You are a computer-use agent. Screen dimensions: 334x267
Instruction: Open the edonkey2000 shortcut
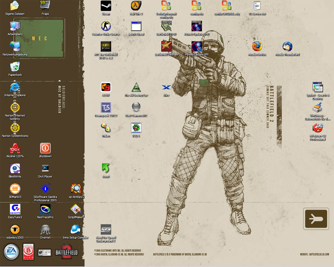(x=15, y=229)
